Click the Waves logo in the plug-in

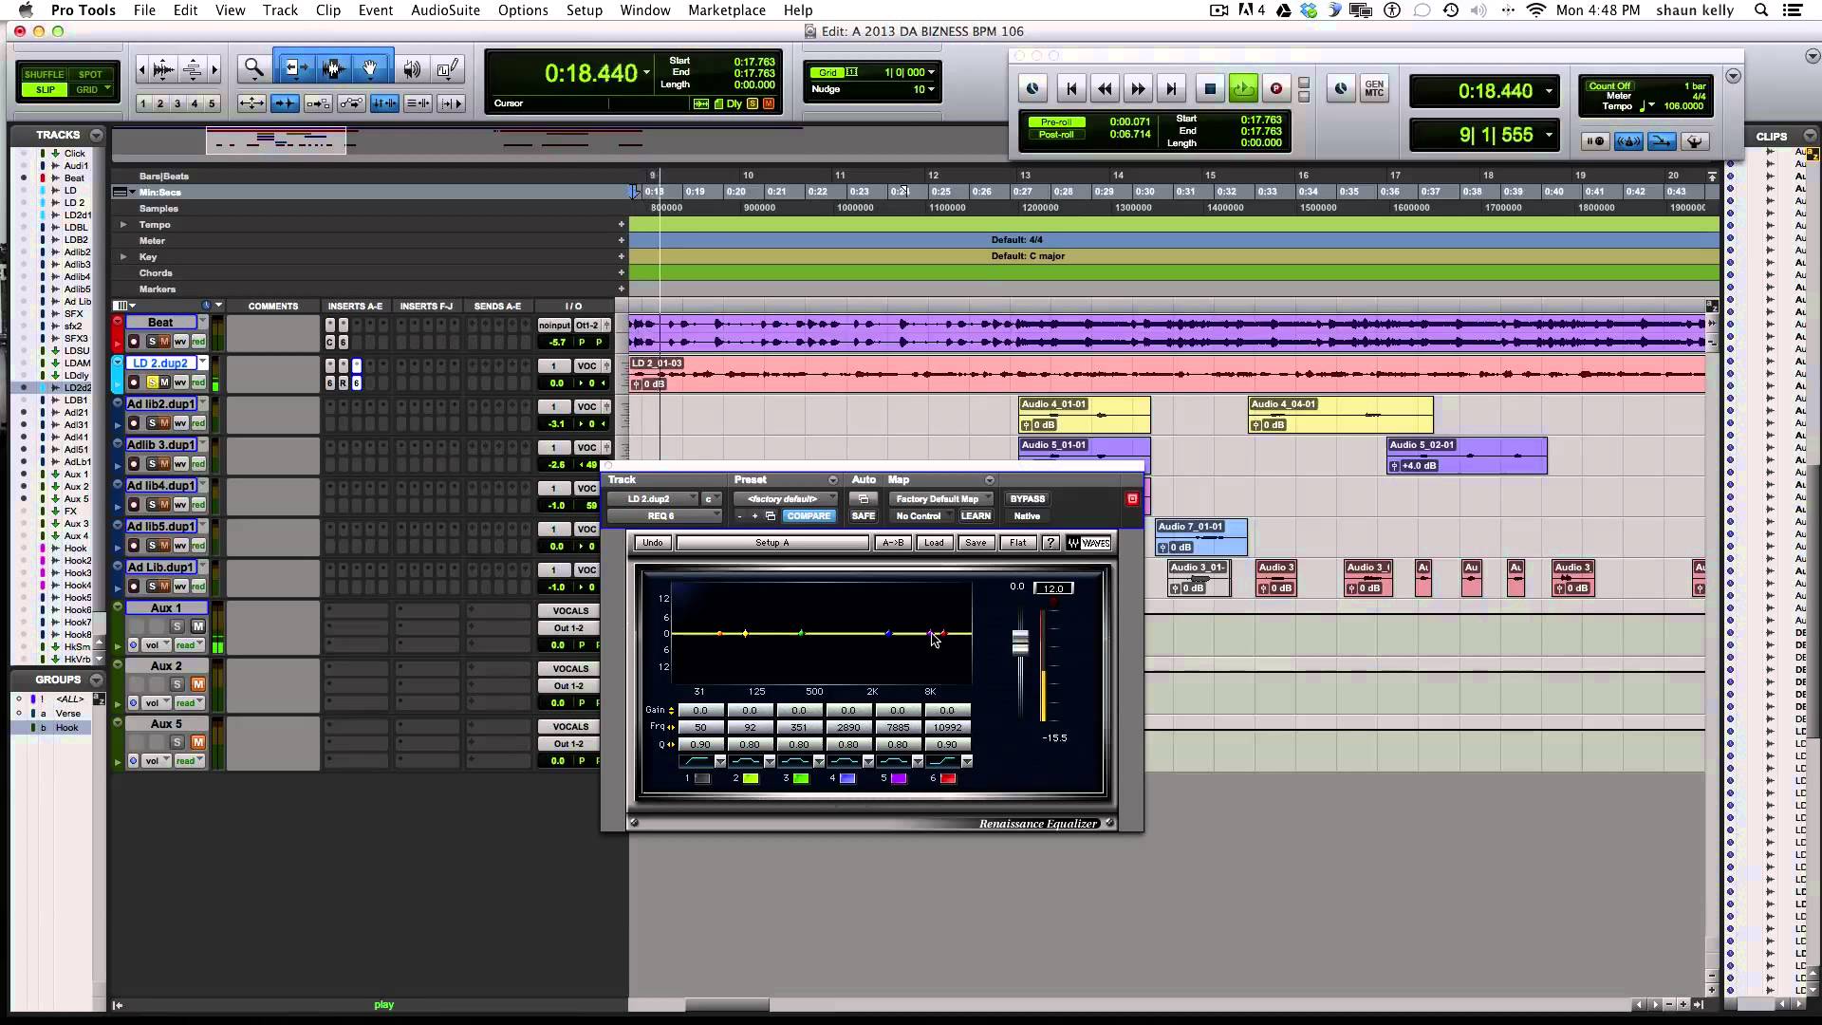coord(1088,543)
